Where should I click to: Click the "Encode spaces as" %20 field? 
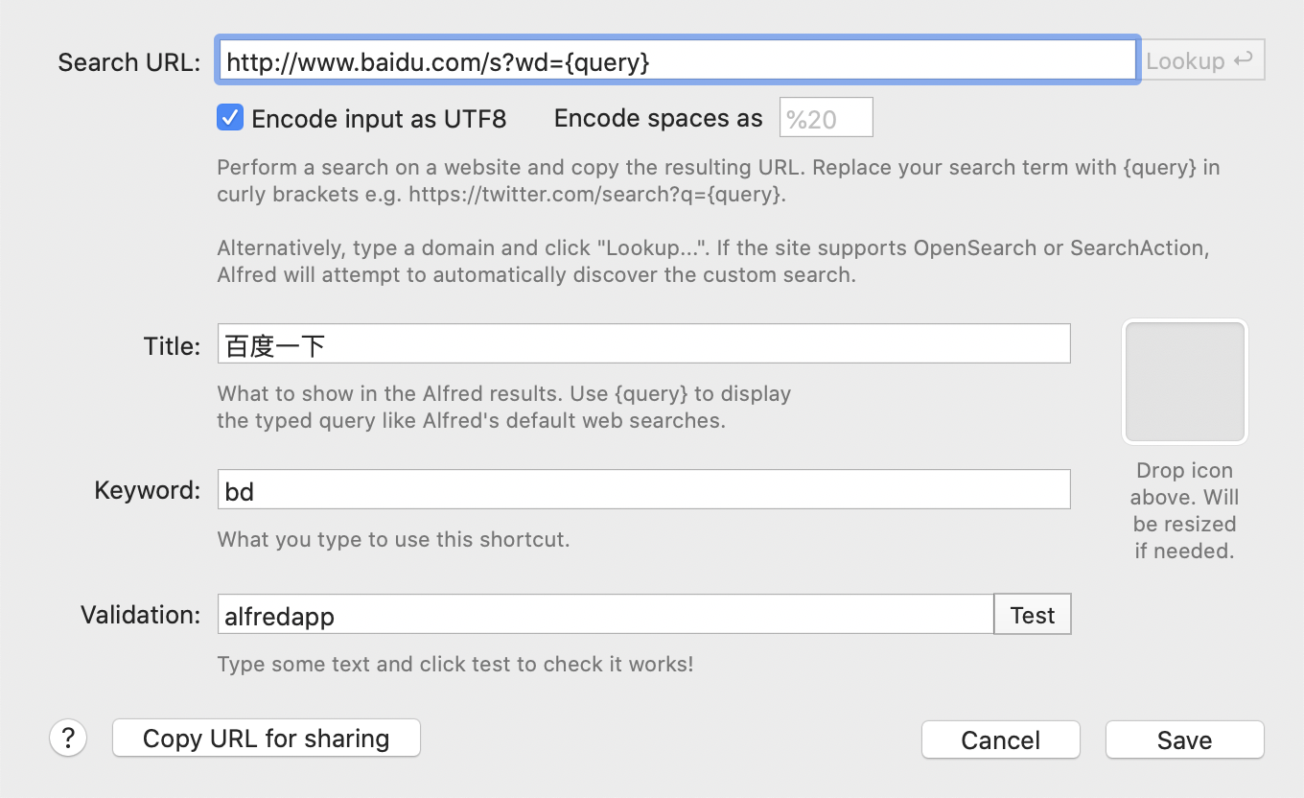(x=826, y=116)
